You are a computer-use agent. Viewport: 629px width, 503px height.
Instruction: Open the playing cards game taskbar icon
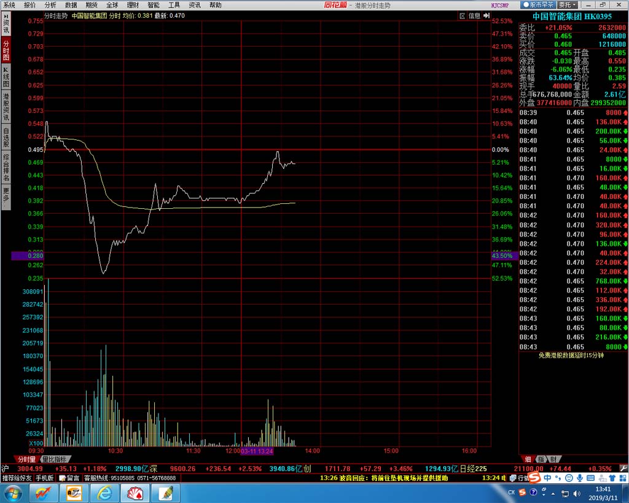click(x=135, y=493)
